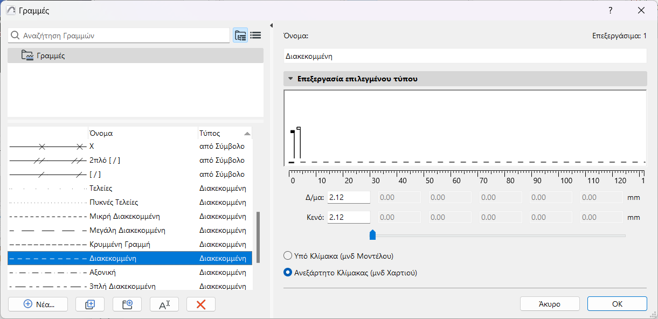This screenshot has width=658, height=319.
Task: Select the [ / ] line type row
Action: [x=130, y=175]
